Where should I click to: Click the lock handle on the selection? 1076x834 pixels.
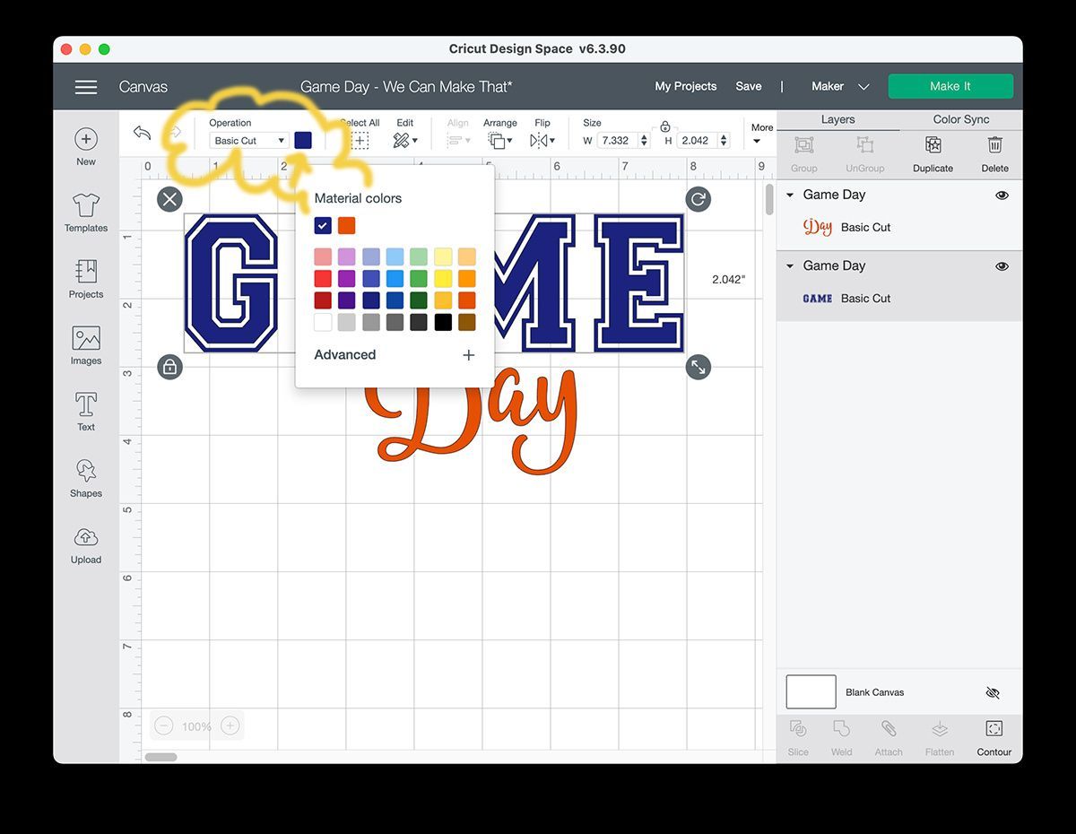click(x=169, y=367)
